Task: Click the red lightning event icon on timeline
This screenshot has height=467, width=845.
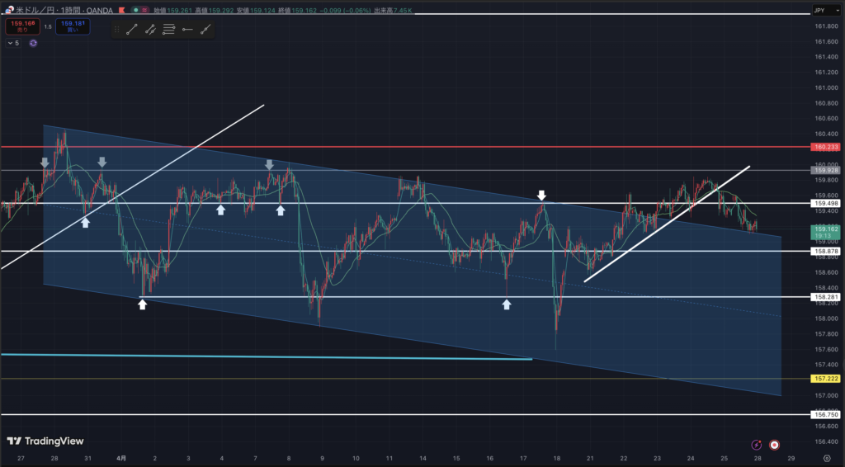Action: point(757,445)
